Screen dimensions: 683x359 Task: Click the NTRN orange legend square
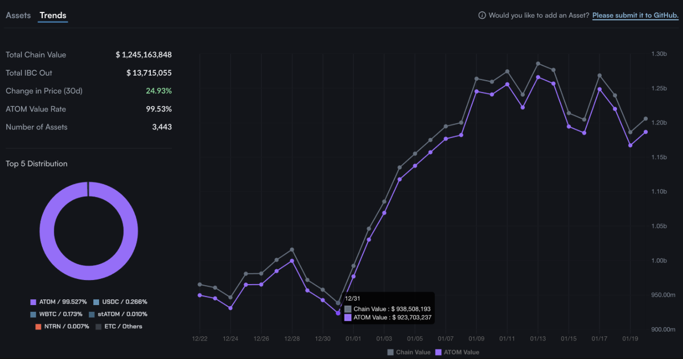(38, 327)
